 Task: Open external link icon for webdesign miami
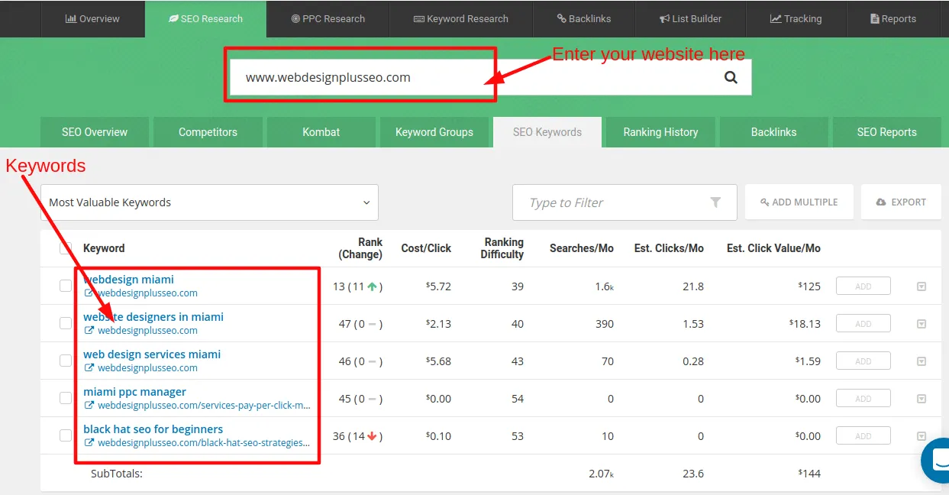click(89, 293)
